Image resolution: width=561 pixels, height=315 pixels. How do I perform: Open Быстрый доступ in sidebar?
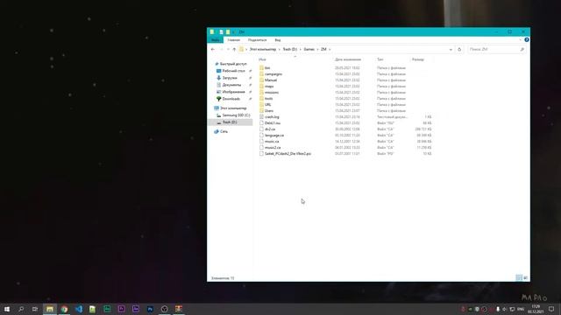coord(231,64)
